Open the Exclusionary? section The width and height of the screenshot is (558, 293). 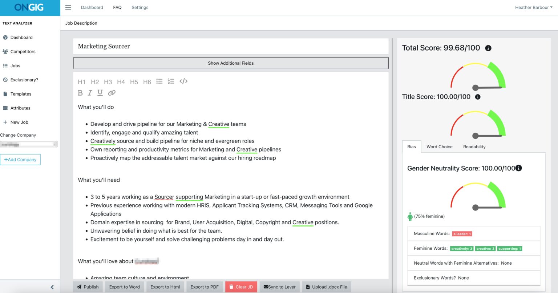click(24, 80)
